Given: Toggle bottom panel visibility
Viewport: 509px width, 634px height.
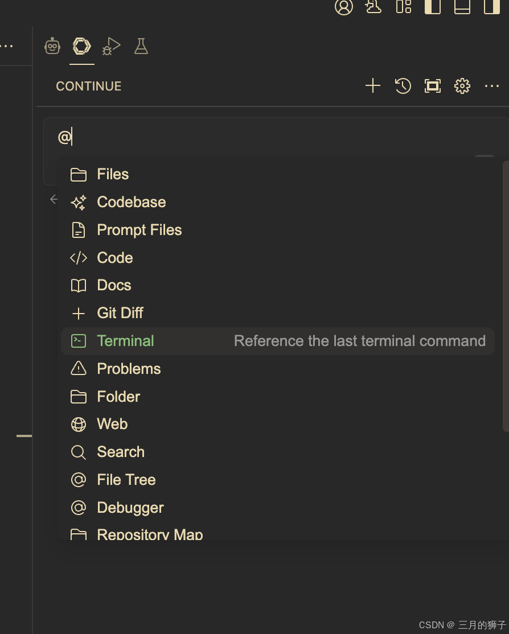Looking at the screenshot, I should (x=462, y=7).
